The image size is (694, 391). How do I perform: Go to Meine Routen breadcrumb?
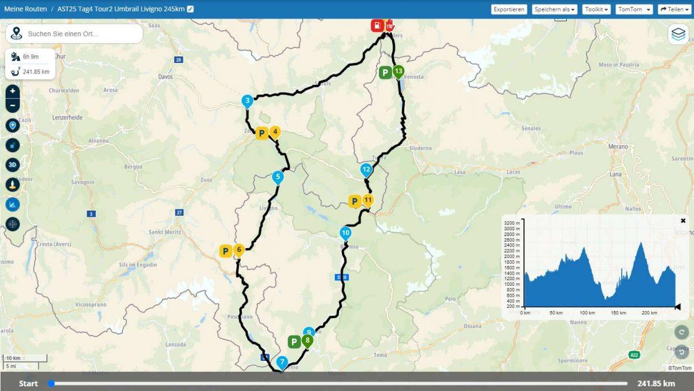25,9
